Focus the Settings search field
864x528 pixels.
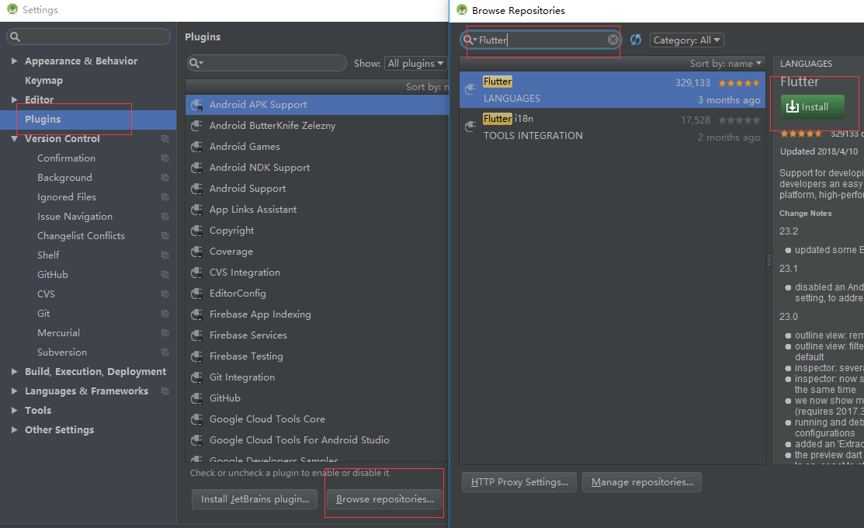tap(88, 36)
